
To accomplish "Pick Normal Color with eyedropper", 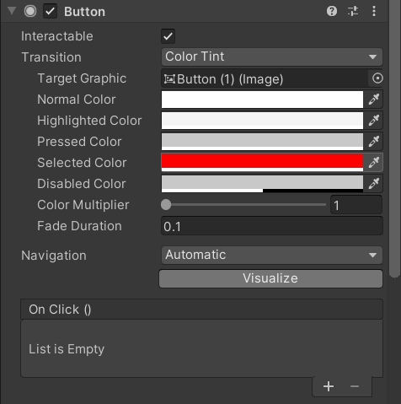I will (374, 100).
